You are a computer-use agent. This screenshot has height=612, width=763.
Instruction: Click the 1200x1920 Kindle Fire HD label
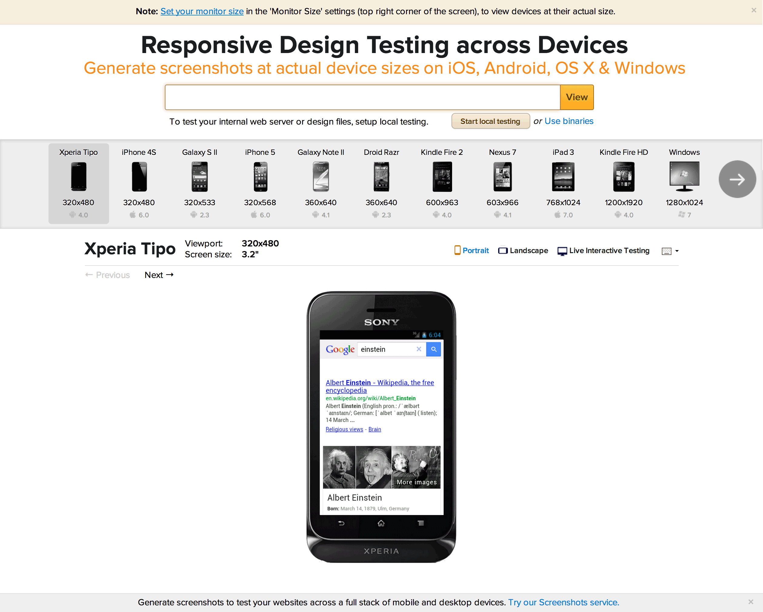pyautogui.click(x=624, y=202)
